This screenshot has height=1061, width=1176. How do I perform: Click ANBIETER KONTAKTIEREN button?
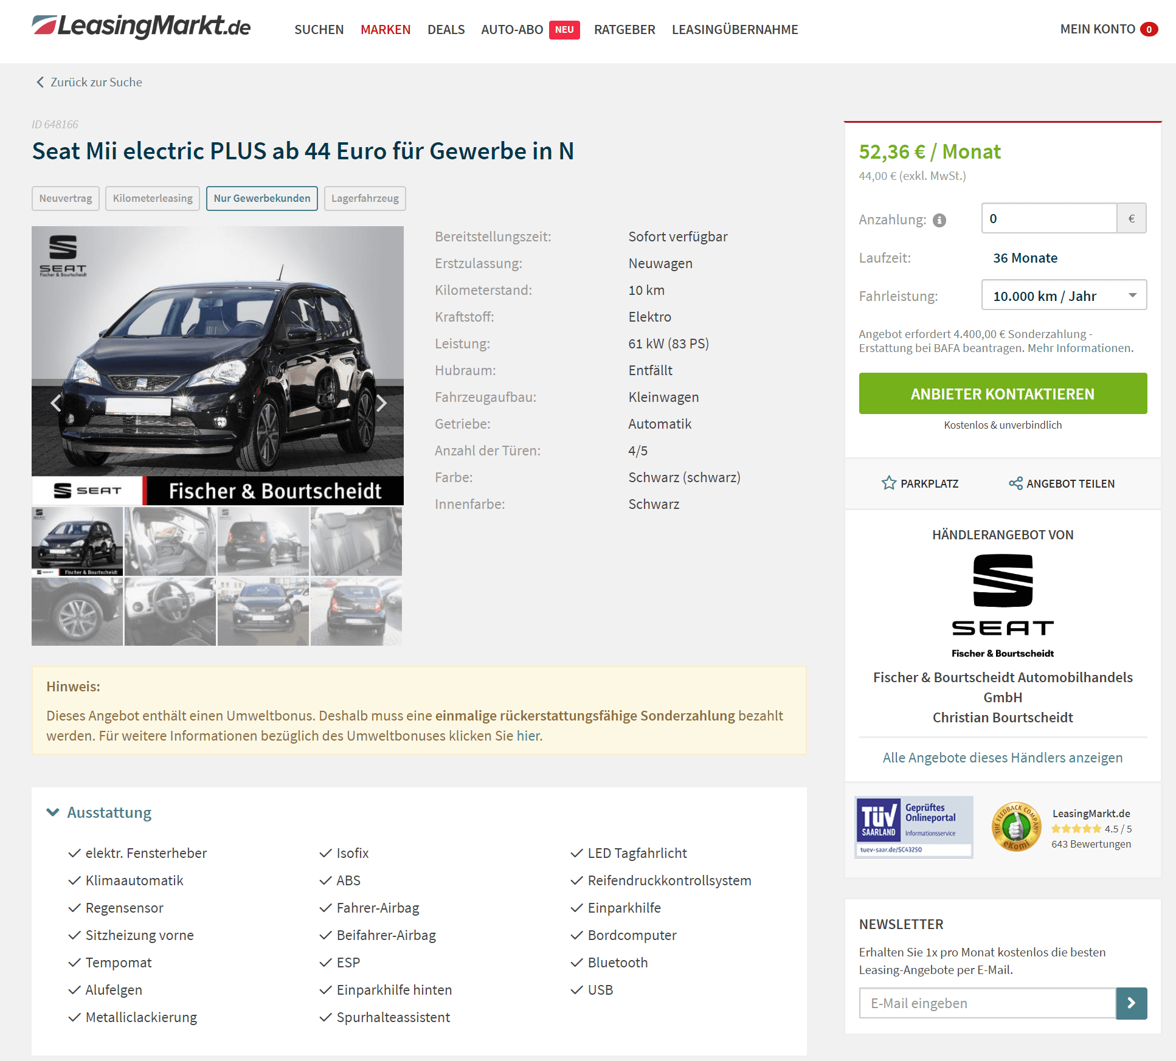(x=1003, y=393)
